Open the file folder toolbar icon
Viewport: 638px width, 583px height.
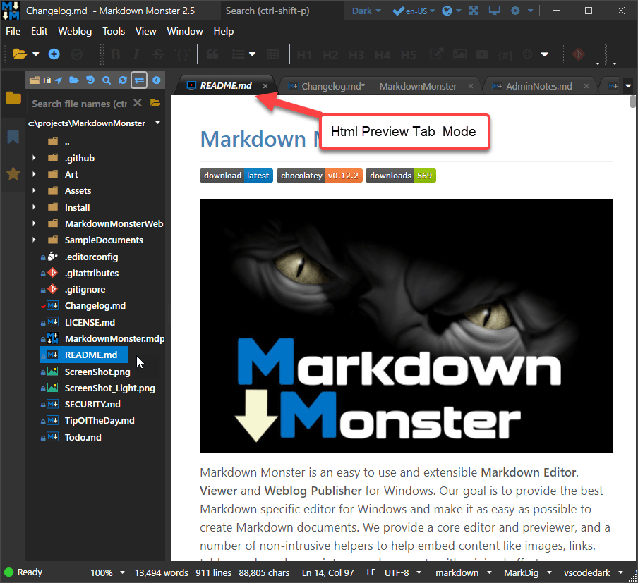click(20, 54)
